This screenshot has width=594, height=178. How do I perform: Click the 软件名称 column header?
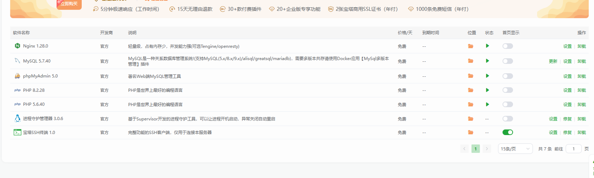[x=21, y=33]
